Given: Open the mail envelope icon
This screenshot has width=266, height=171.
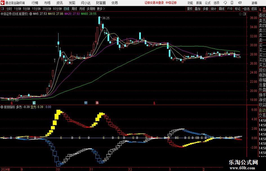Looking at the screenshot, I should (240, 3).
